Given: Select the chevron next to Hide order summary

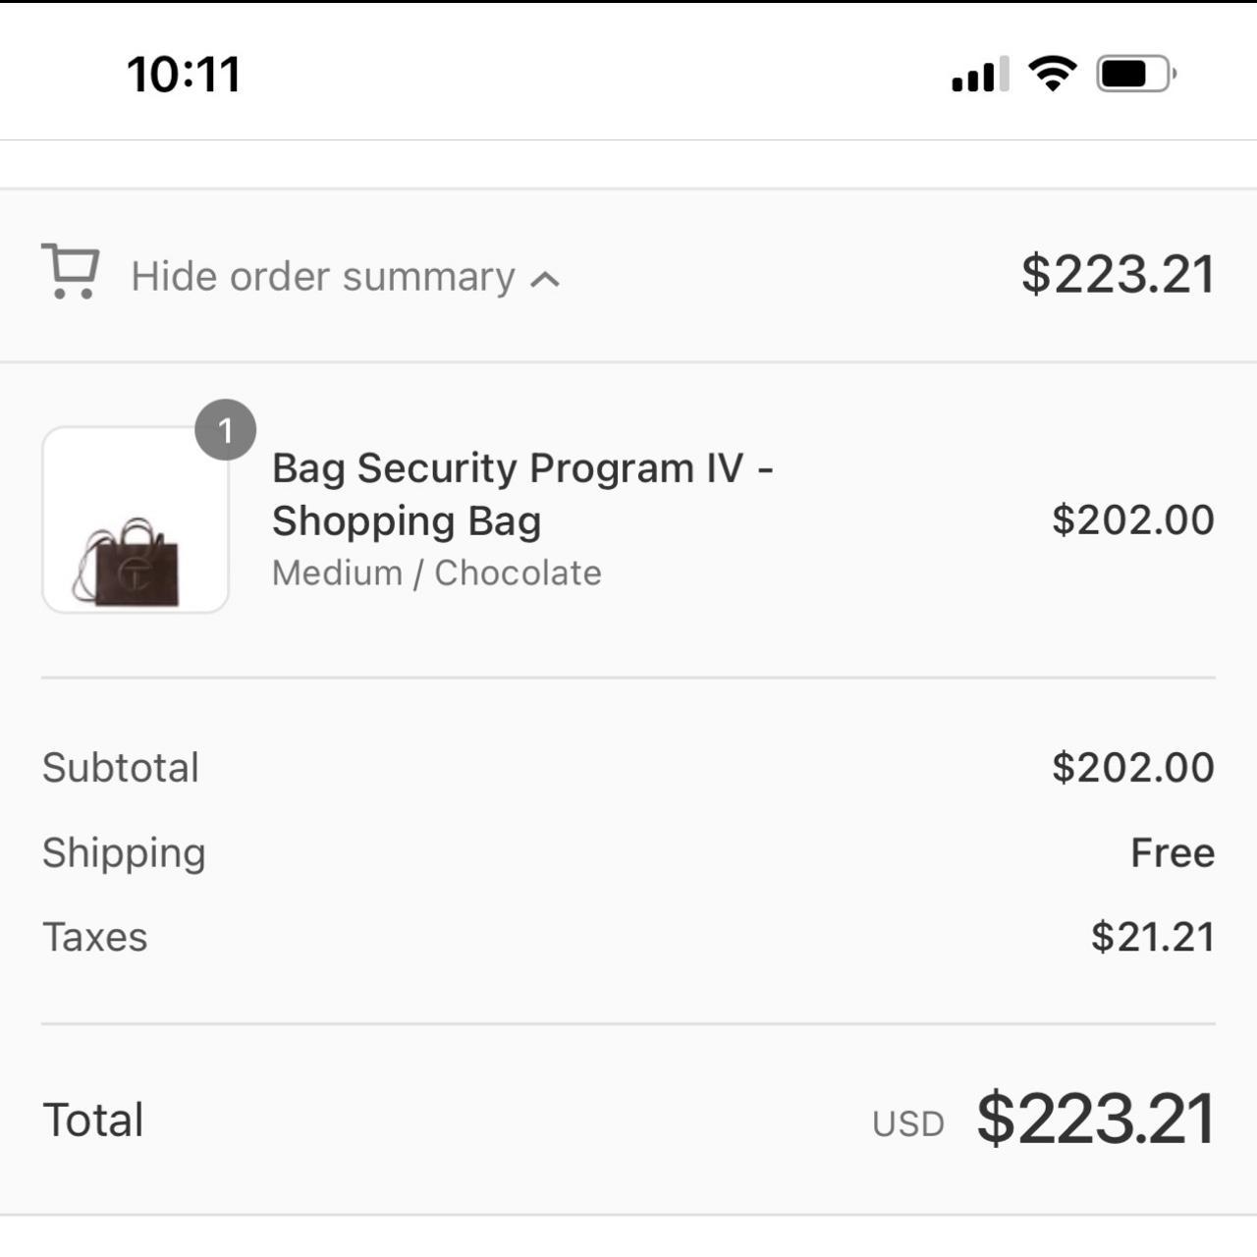Looking at the screenshot, I should [543, 278].
